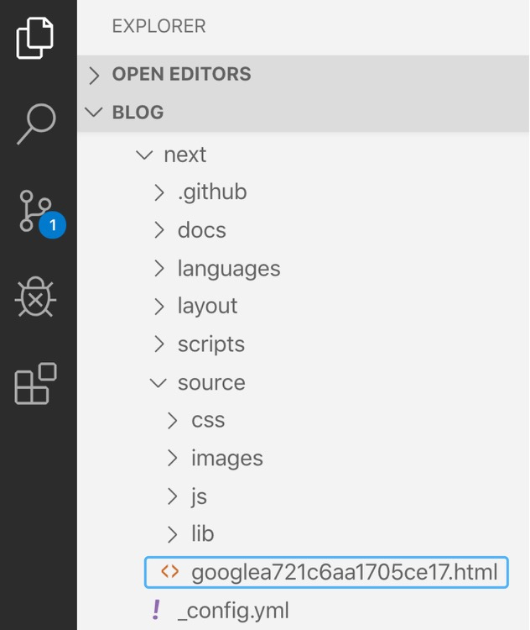Expand the .github folder
Image resolution: width=530 pixels, height=630 pixels.
[x=212, y=192]
